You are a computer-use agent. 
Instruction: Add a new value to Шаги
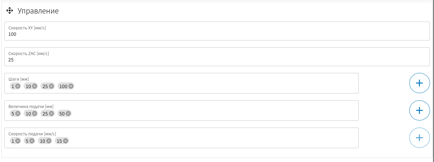click(419, 83)
